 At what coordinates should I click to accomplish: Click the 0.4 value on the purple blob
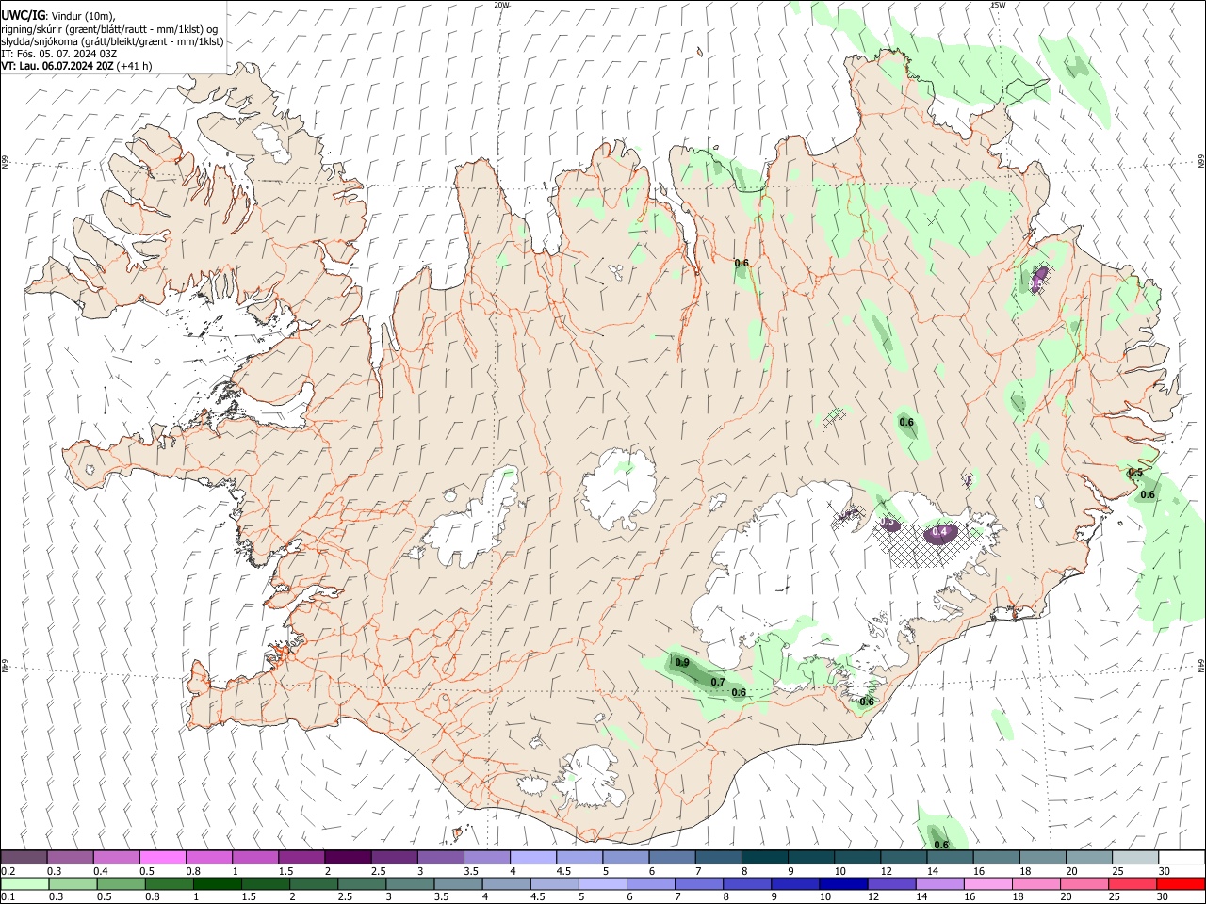tap(939, 532)
